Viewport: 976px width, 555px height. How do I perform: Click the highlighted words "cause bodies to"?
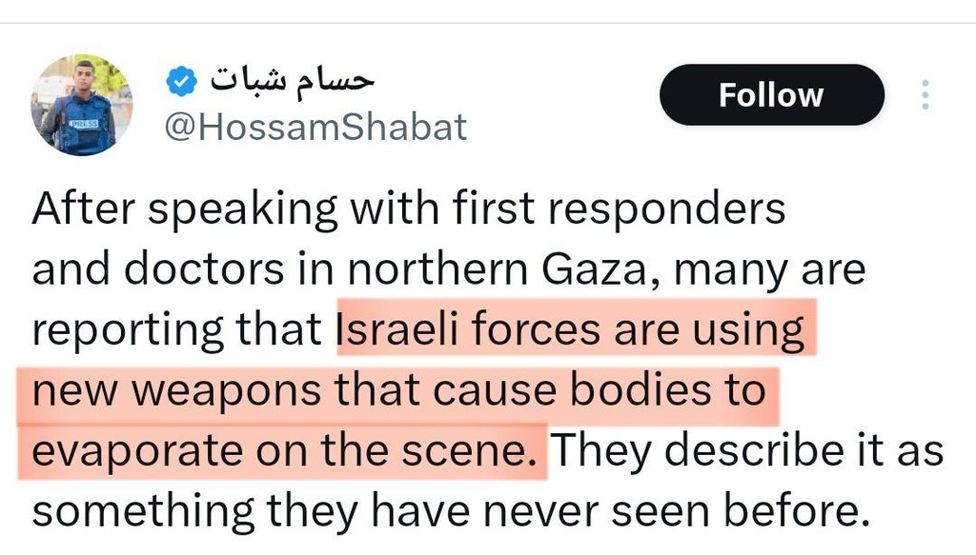[614, 390]
